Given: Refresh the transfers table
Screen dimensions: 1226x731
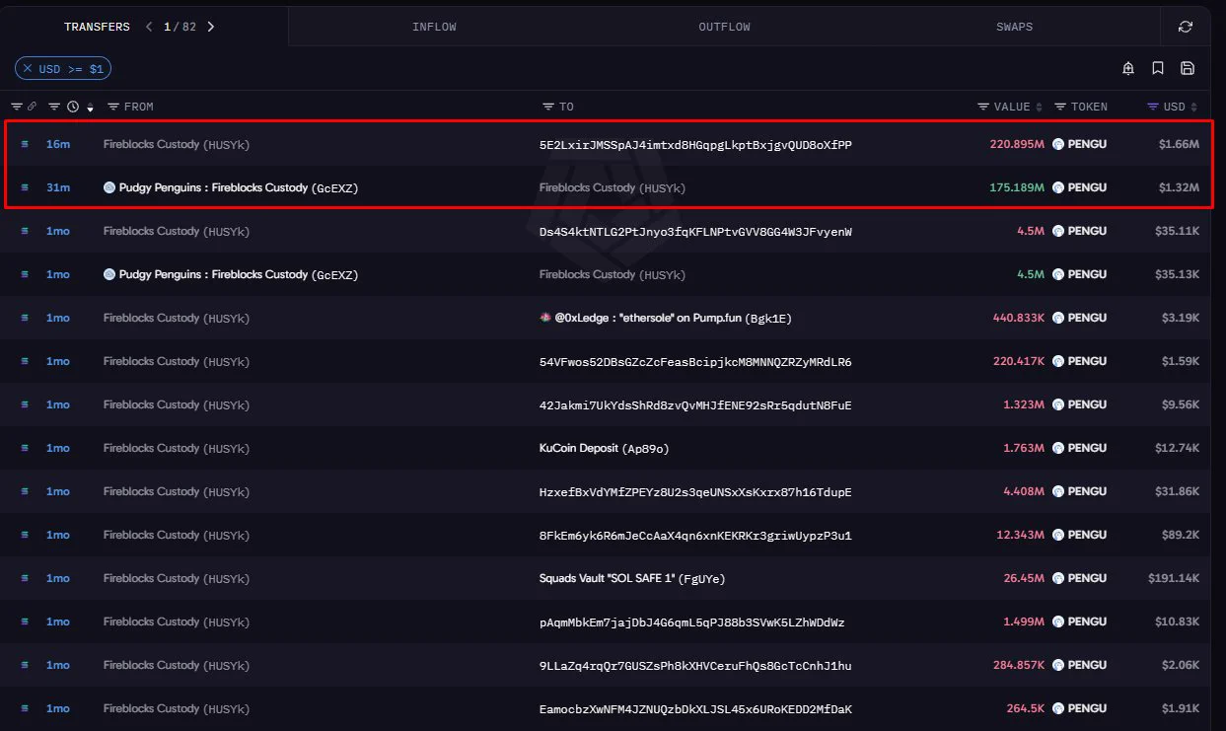Looking at the screenshot, I should (x=1186, y=27).
